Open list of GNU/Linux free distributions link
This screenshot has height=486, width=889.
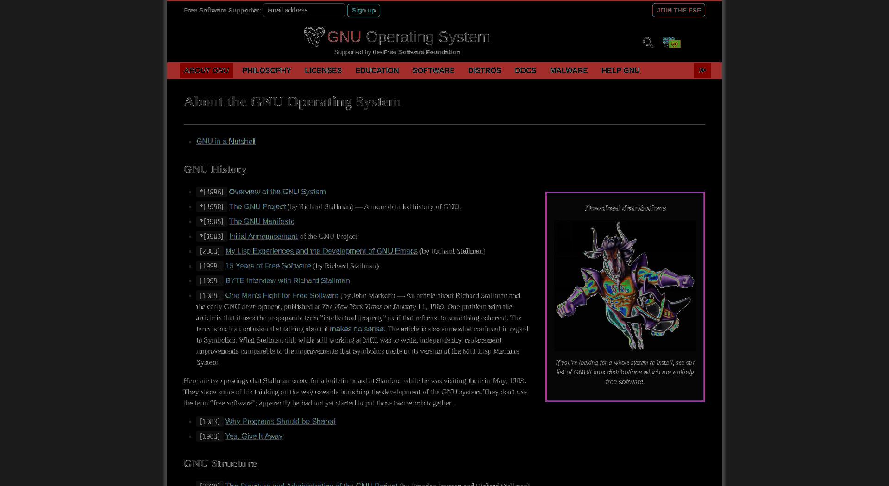coord(625,377)
